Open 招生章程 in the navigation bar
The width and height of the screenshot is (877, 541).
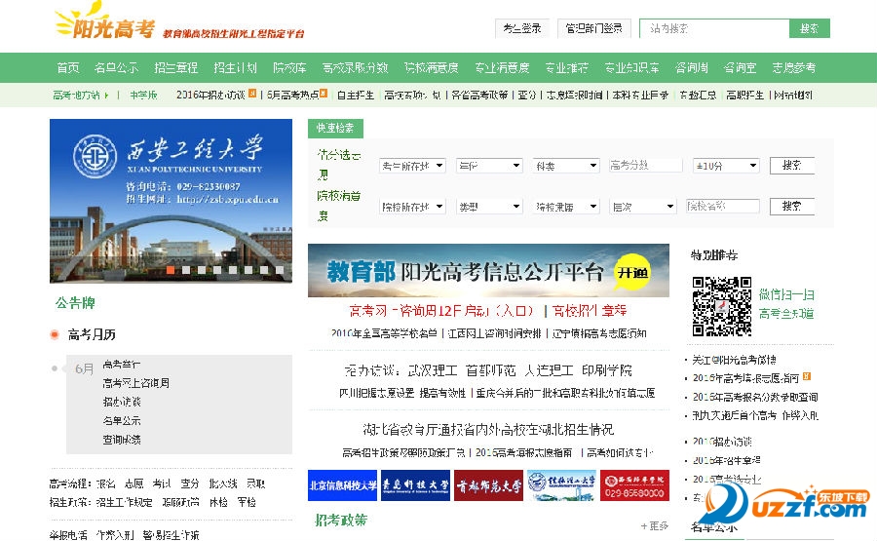(176, 67)
